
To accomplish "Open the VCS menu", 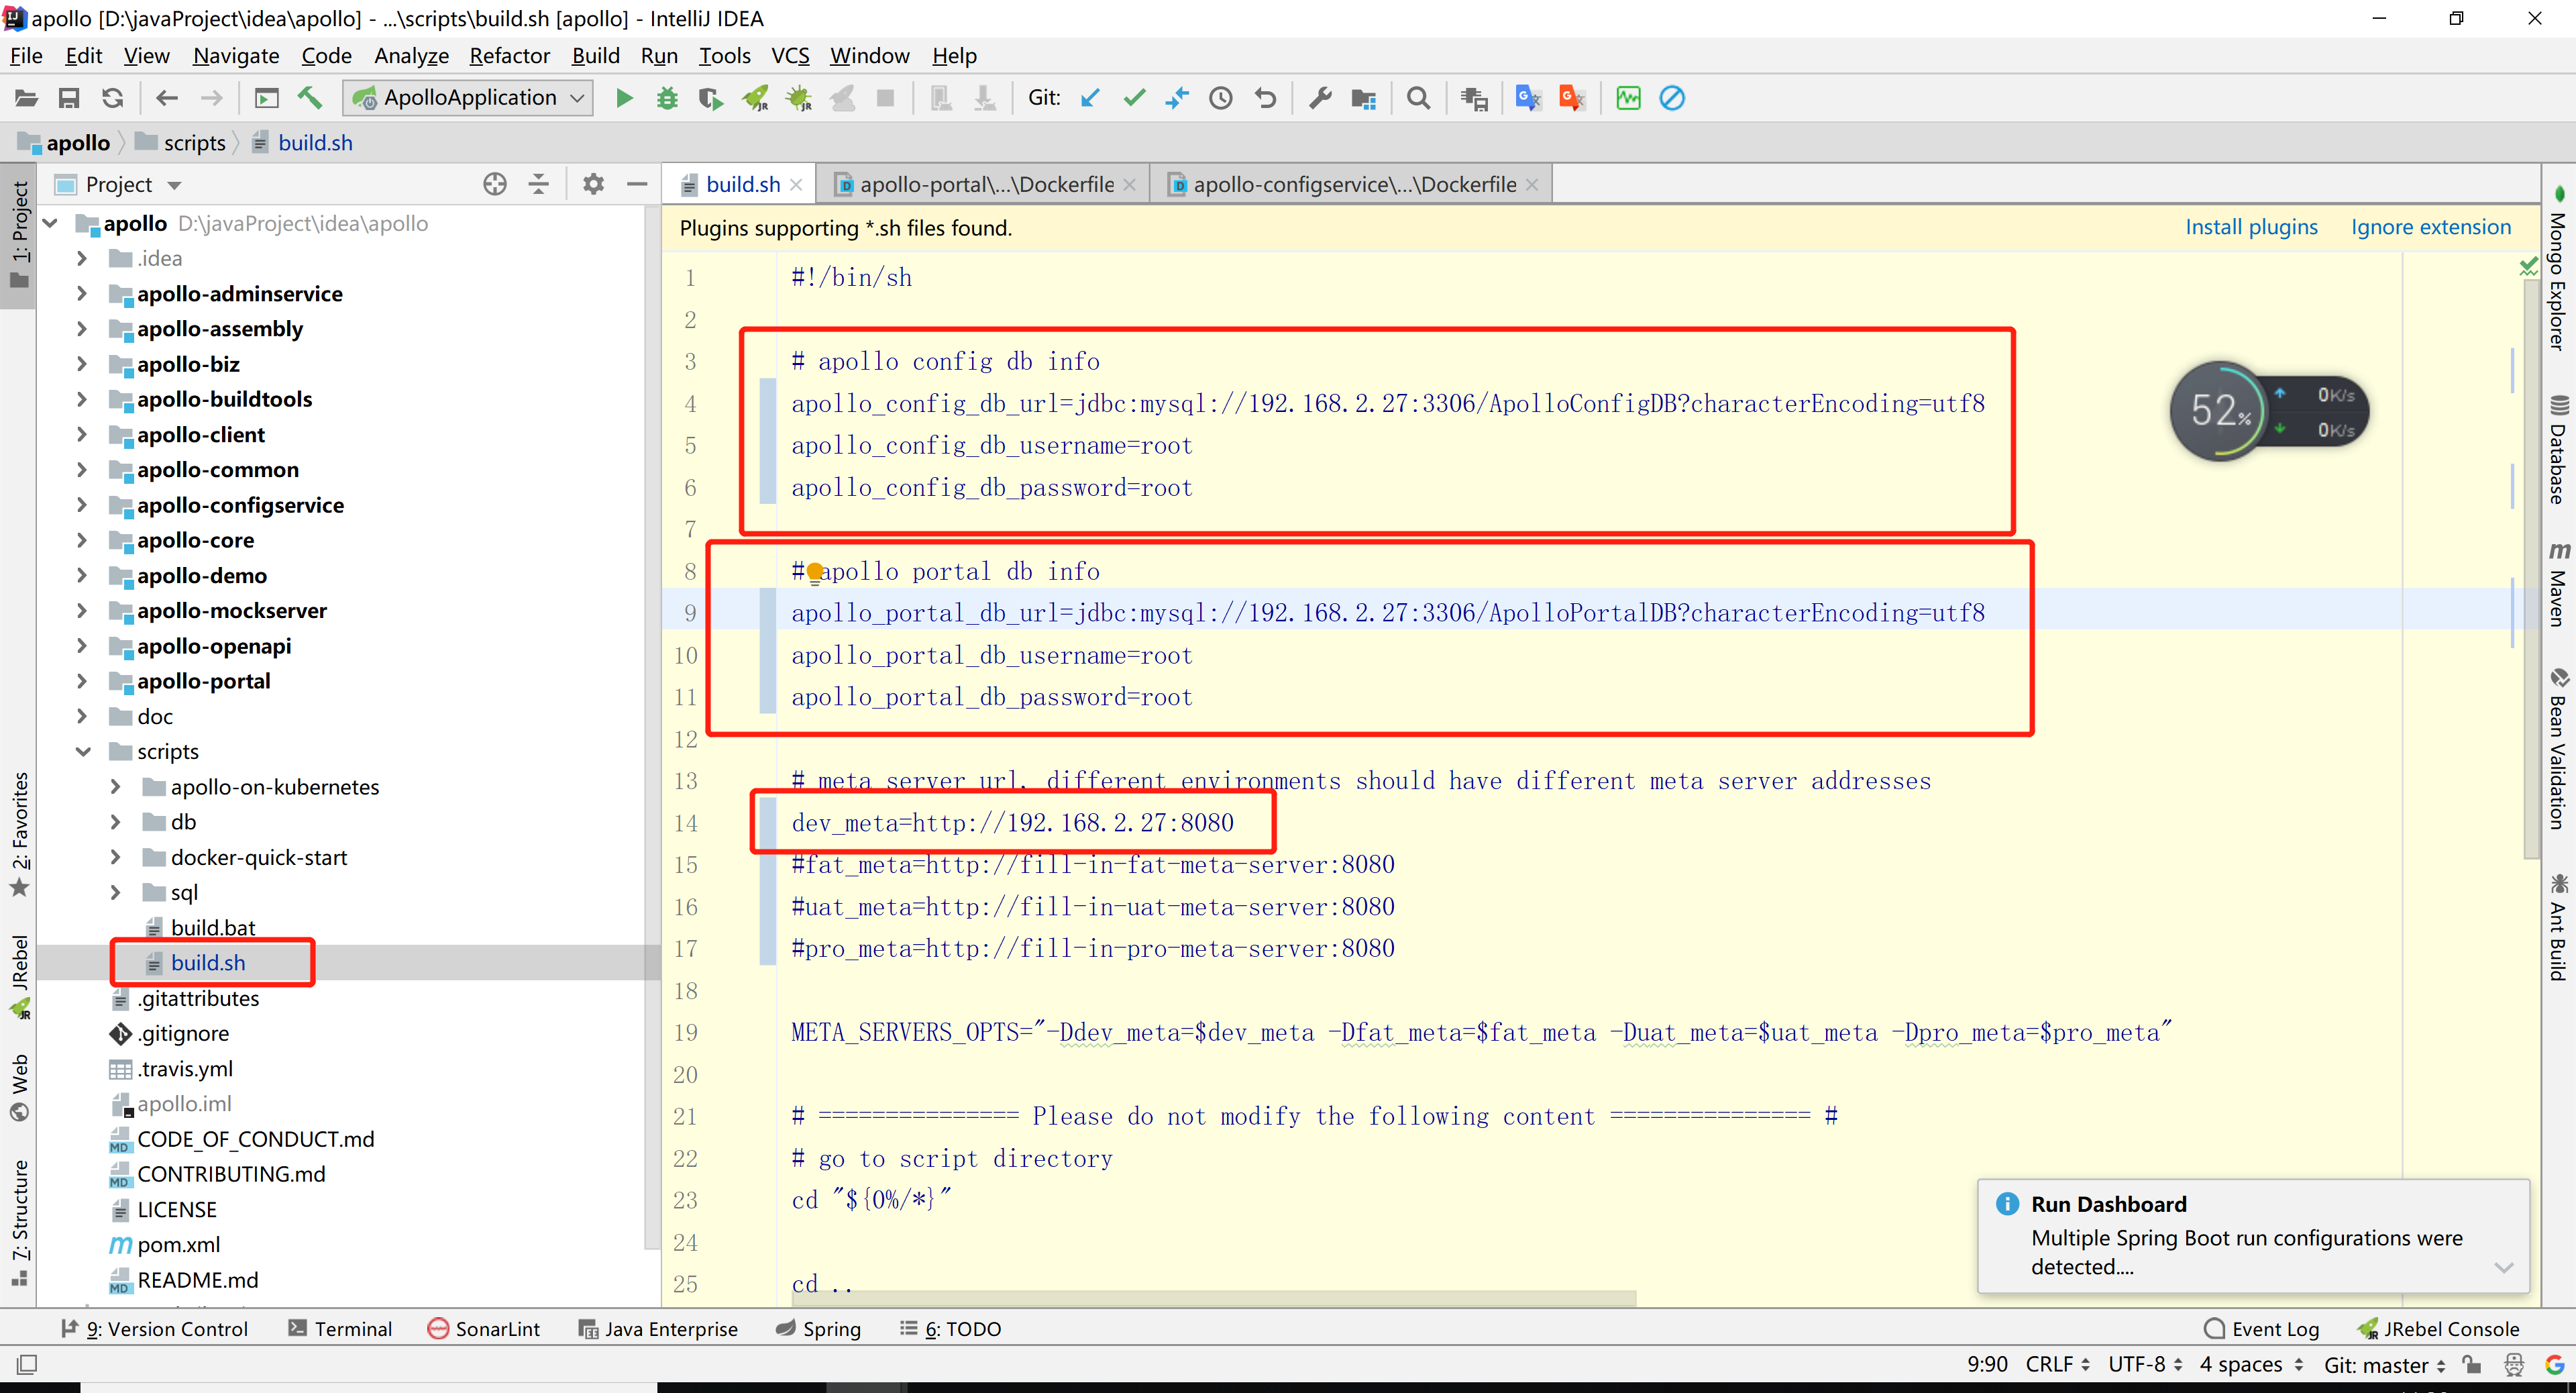I will tap(789, 56).
